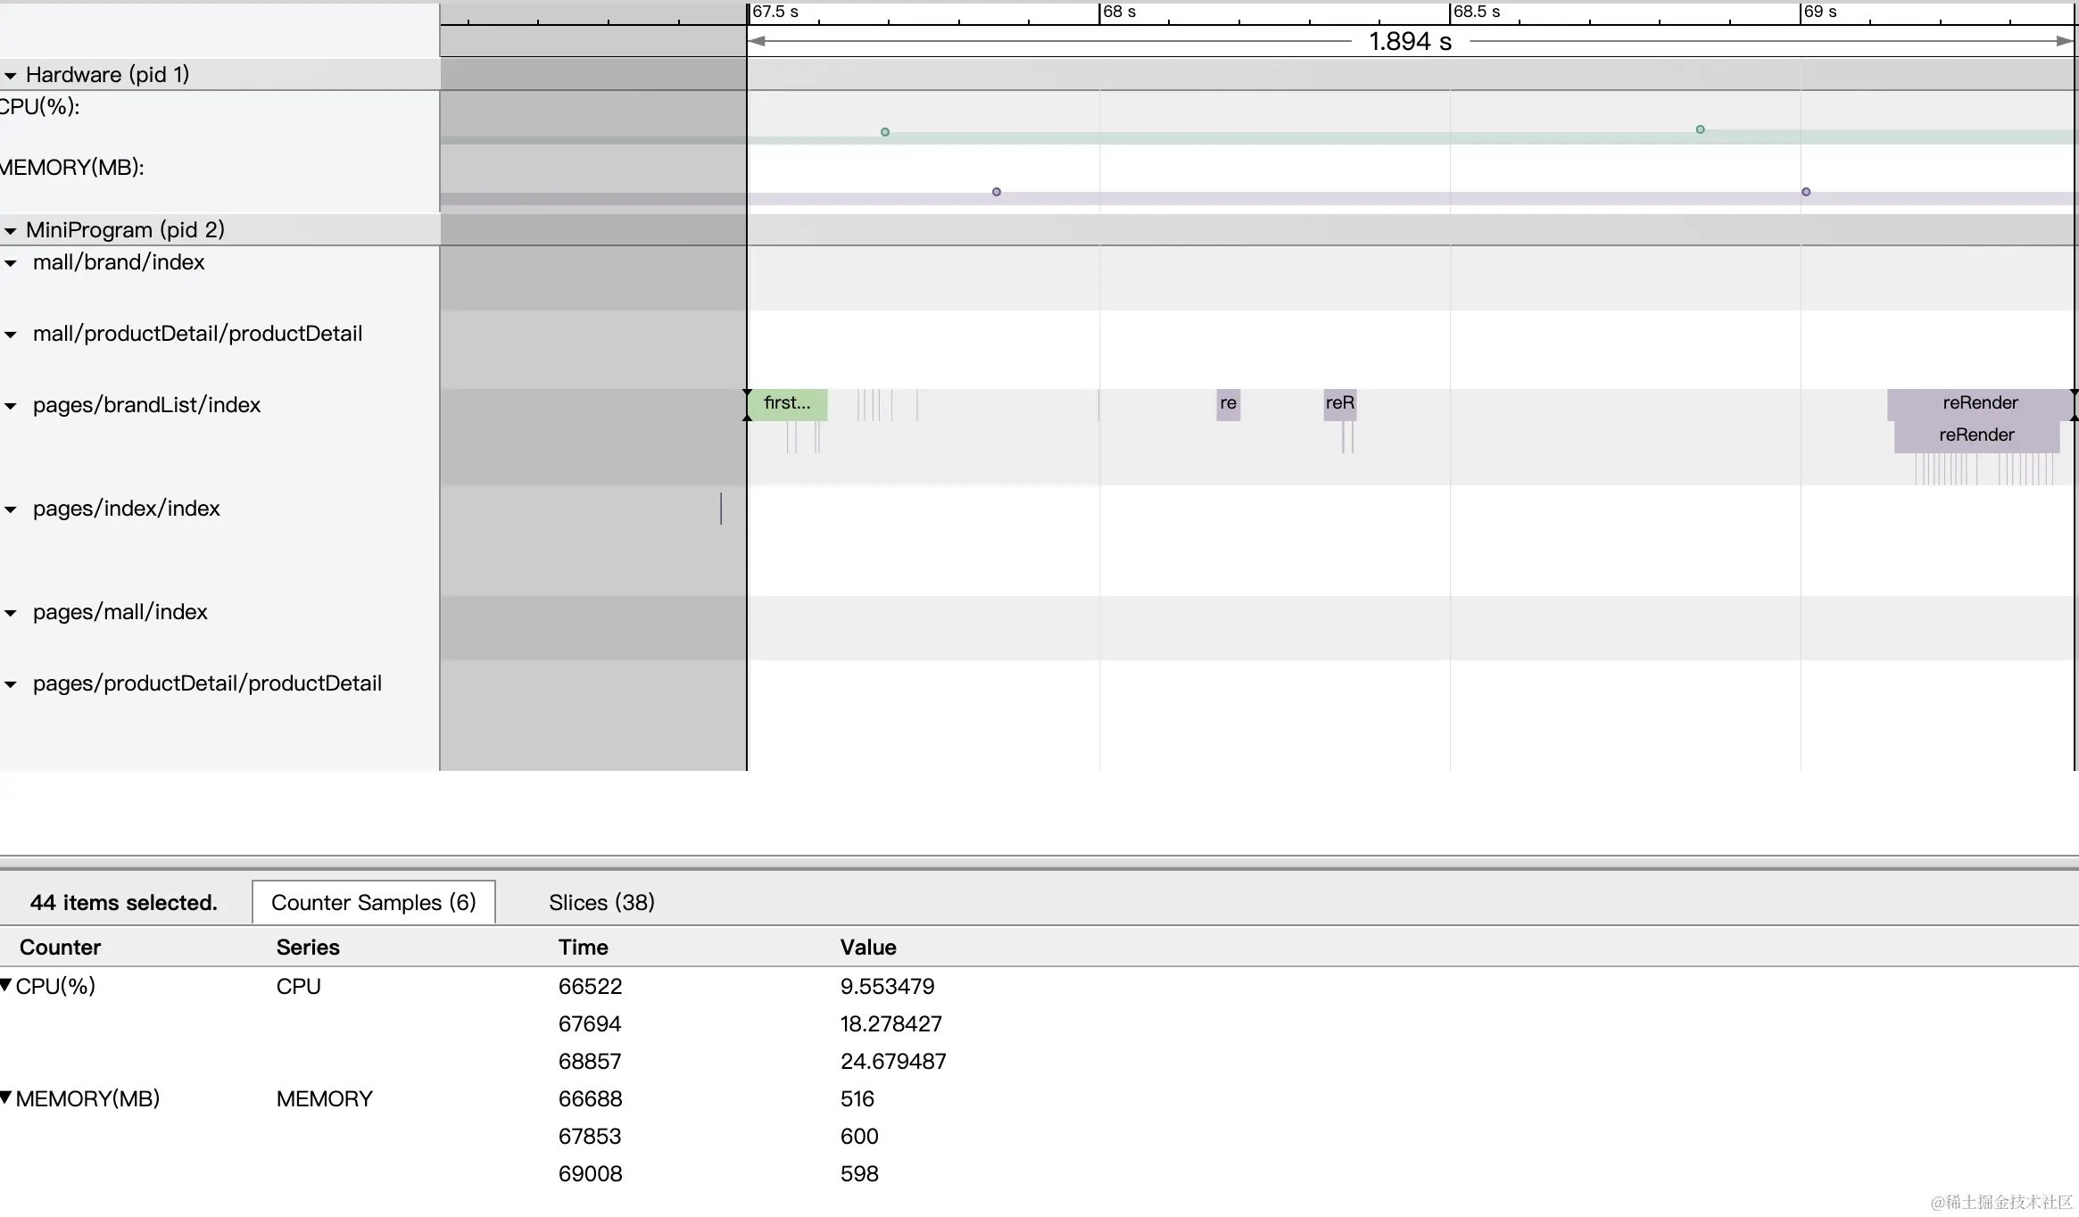Click the second CPU sample dot
This screenshot has width=2079, height=1217.
point(1700,129)
